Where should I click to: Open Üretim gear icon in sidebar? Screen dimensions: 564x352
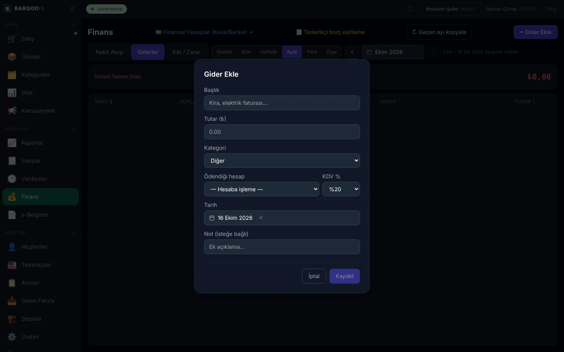click(x=12, y=337)
